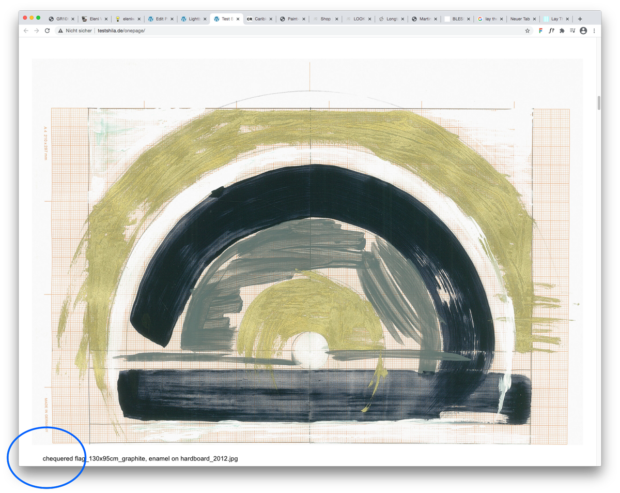This screenshot has width=620, height=493.
Task: Click the browser forward arrow
Action: (x=36, y=31)
